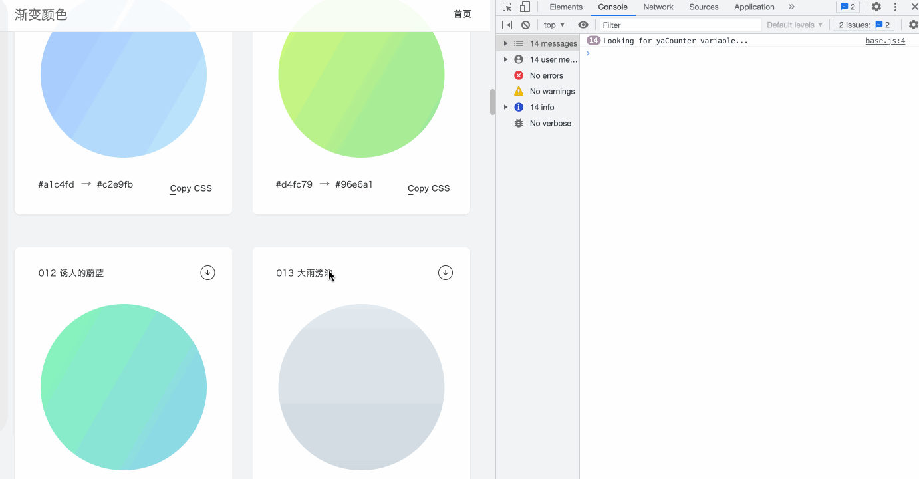Focus the console Filter input
The width and height of the screenshot is (919, 479).
[680, 25]
